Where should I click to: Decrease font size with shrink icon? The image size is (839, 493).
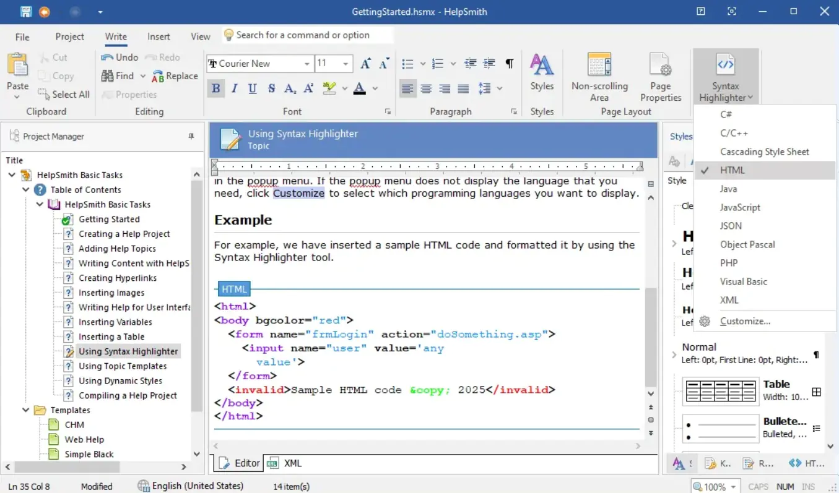pyautogui.click(x=385, y=63)
